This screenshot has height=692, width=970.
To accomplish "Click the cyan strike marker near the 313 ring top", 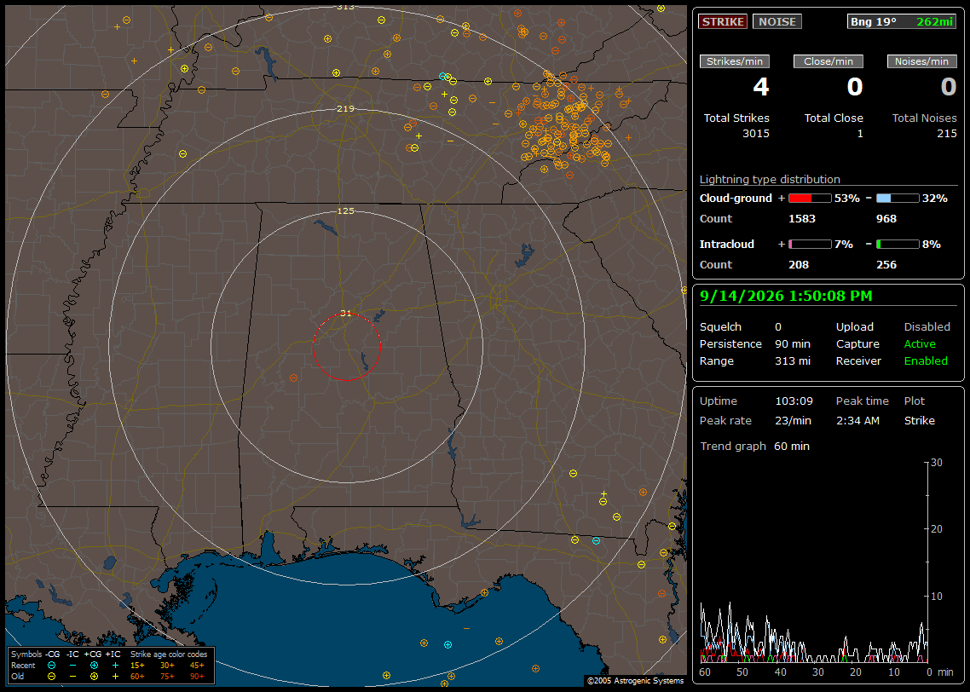I will click(442, 76).
